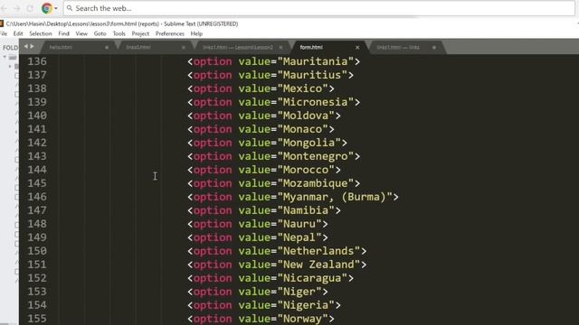Open the File menu
The width and height of the screenshot is (579, 325).
[x=4, y=33]
